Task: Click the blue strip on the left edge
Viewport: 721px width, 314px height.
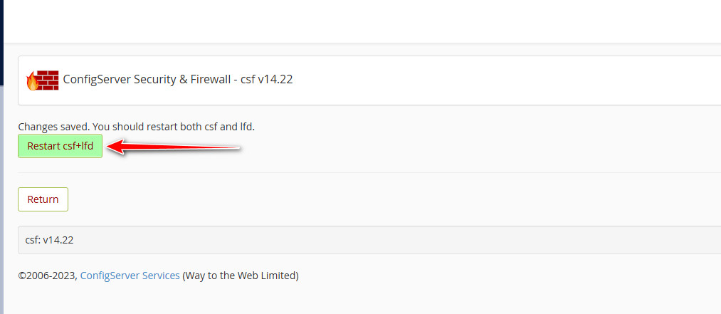Action: point(2,178)
